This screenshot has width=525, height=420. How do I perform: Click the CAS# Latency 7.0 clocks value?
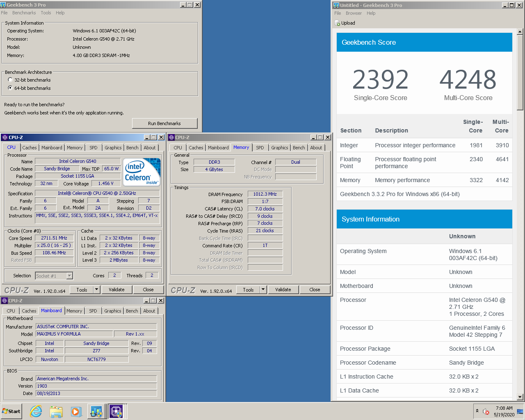[265, 209]
